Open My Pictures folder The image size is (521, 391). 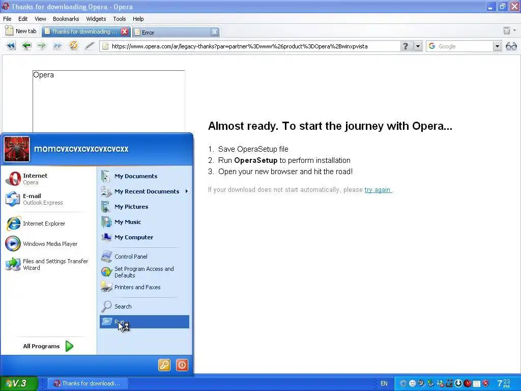[144, 207]
